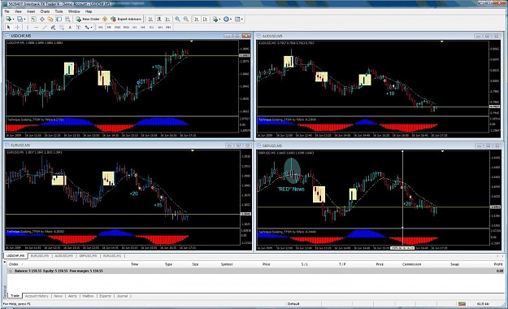508x309 pixels.
Task: Select the vertical line drawing tool
Action: (x=28, y=28)
